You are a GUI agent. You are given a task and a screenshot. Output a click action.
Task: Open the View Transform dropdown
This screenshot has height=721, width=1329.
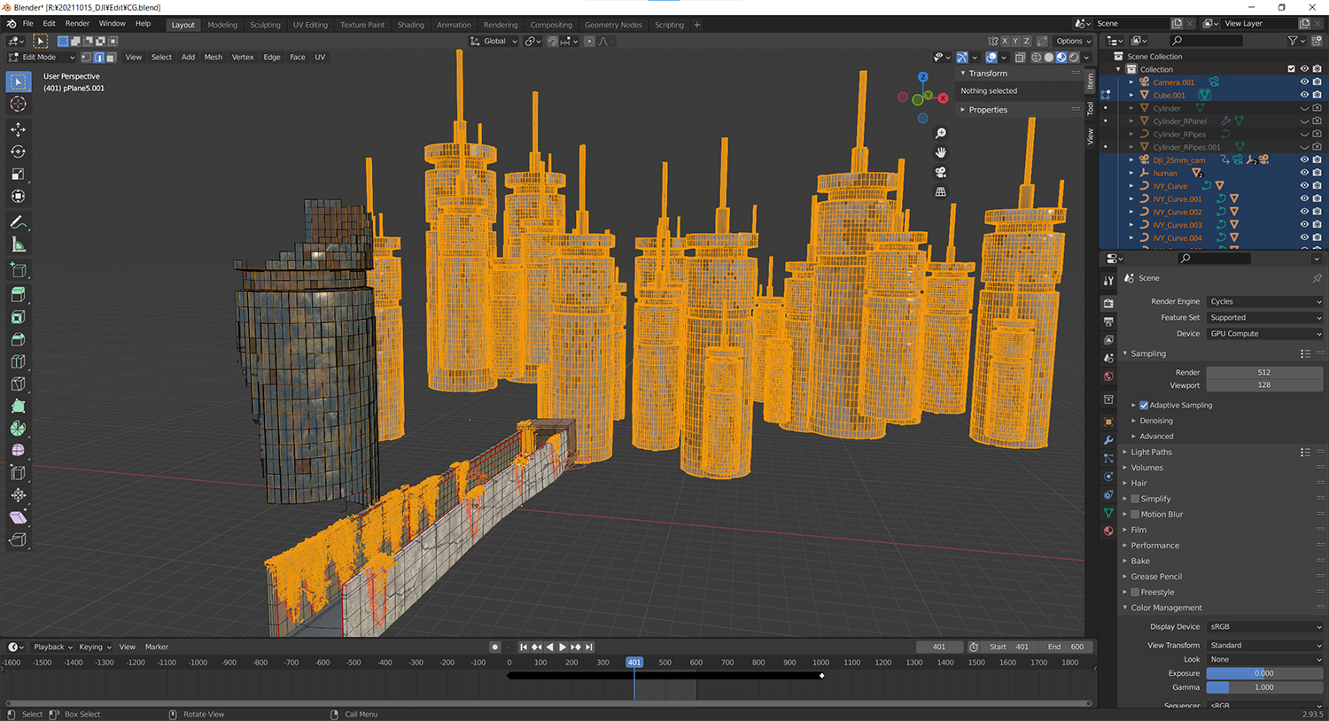click(x=1264, y=646)
